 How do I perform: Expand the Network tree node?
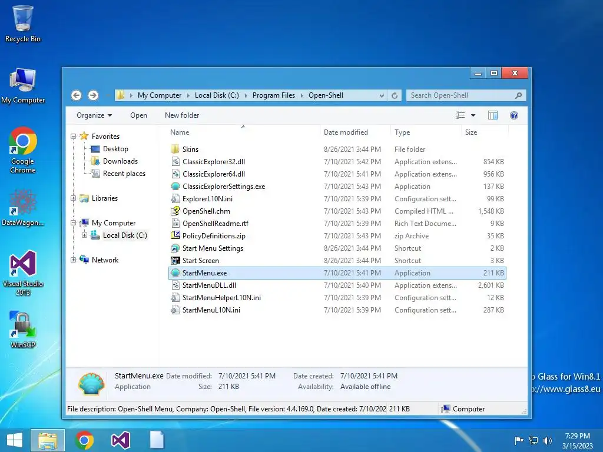[x=73, y=260]
